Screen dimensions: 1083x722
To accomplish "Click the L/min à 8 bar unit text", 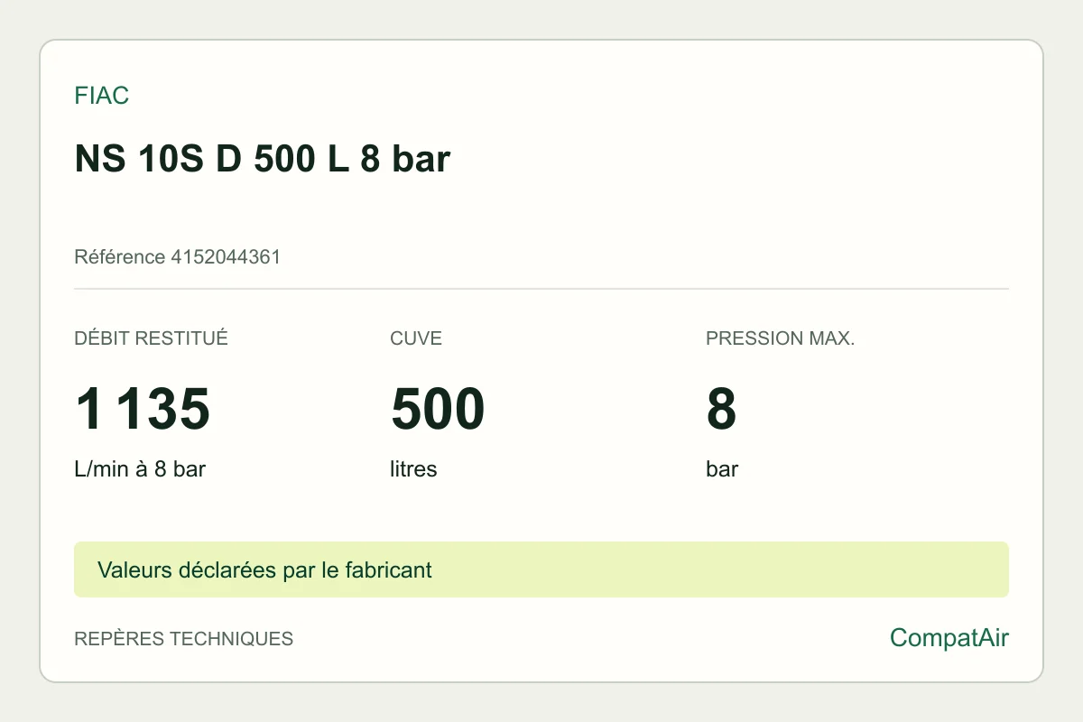I will pos(140,469).
